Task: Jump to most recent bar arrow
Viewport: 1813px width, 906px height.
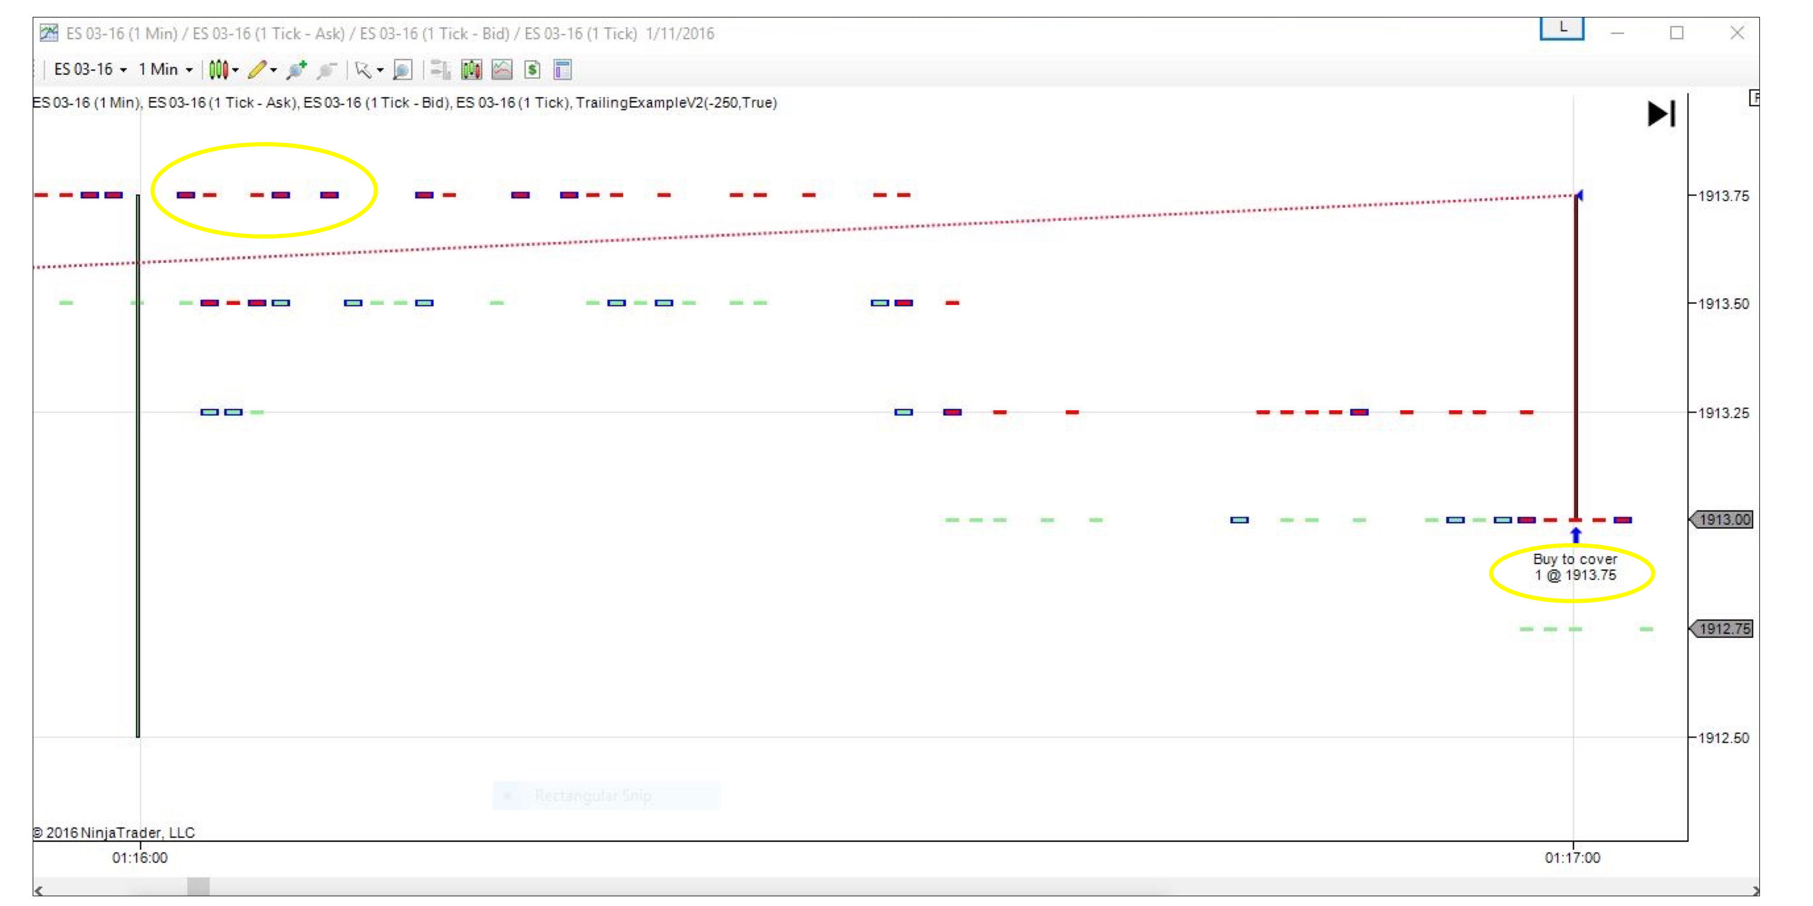Action: point(1661,114)
